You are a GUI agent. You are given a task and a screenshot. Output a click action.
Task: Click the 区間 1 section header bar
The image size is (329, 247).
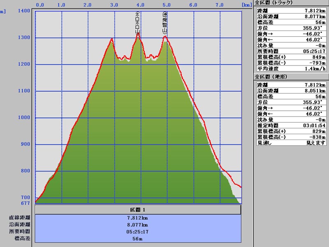[138, 210]
